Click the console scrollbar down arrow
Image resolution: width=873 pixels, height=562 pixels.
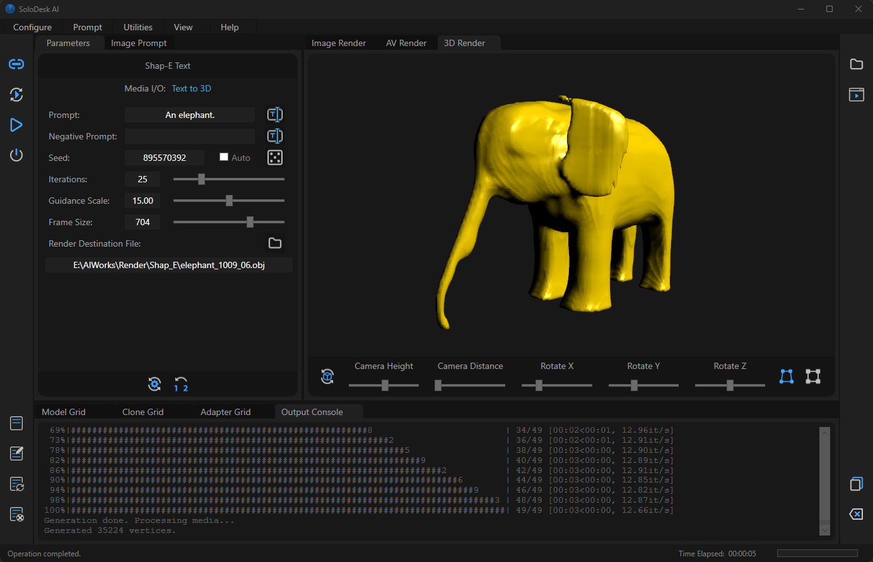pyautogui.click(x=824, y=530)
